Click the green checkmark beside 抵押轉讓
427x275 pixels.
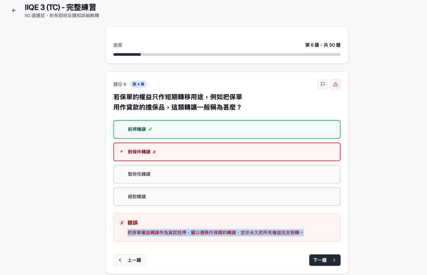point(150,129)
